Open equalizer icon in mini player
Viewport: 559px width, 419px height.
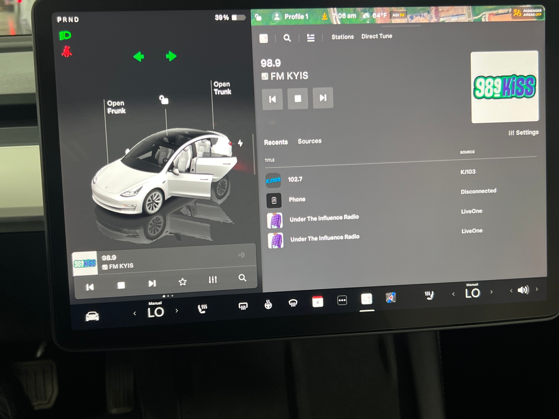click(x=212, y=279)
